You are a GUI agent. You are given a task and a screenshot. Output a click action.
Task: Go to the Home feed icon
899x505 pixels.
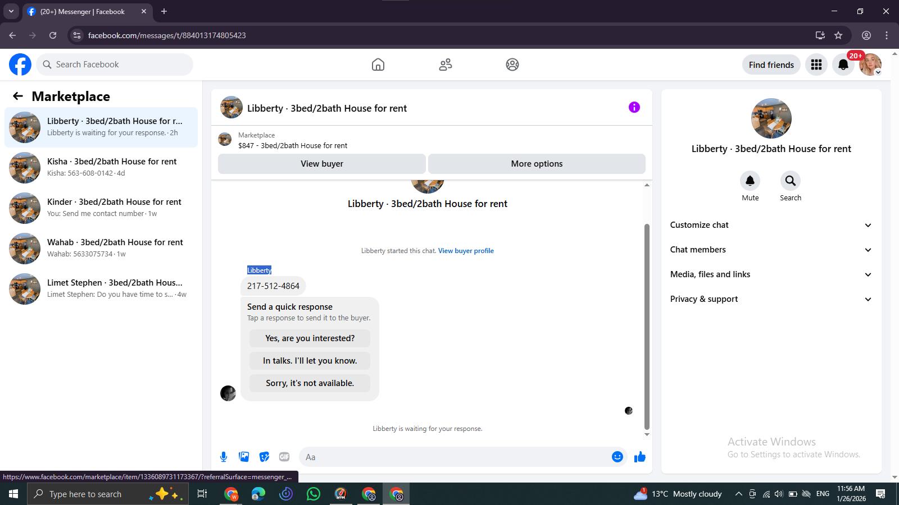[x=378, y=65]
